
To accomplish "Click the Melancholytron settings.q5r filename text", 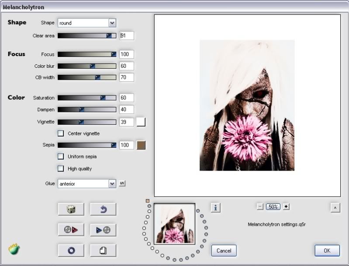I will point(276,224).
